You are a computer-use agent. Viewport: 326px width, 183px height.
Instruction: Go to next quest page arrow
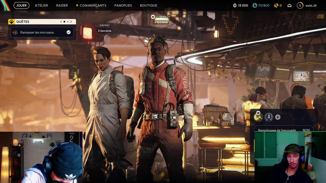click(x=71, y=22)
